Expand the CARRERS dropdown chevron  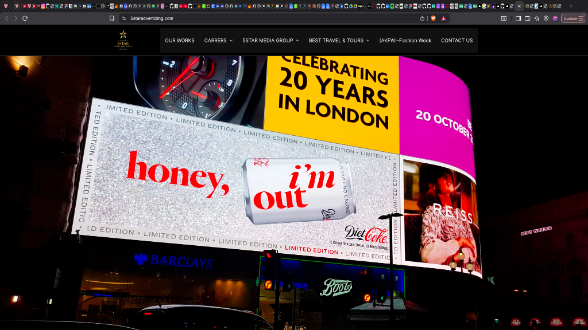[x=231, y=41]
